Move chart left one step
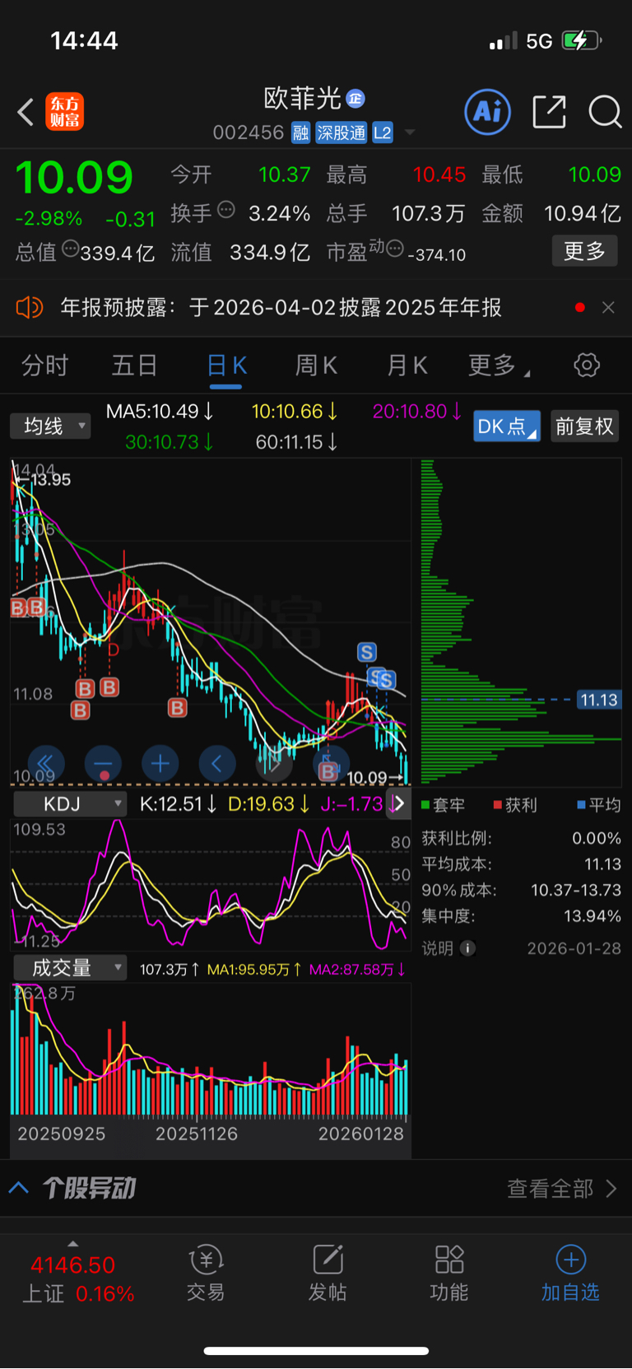Image resolution: width=632 pixels, height=1369 pixels. click(216, 764)
